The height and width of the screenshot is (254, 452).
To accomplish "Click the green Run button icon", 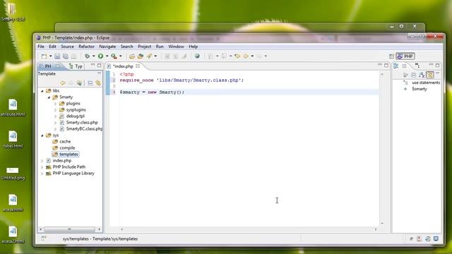I will pyautogui.click(x=100, y=56).
